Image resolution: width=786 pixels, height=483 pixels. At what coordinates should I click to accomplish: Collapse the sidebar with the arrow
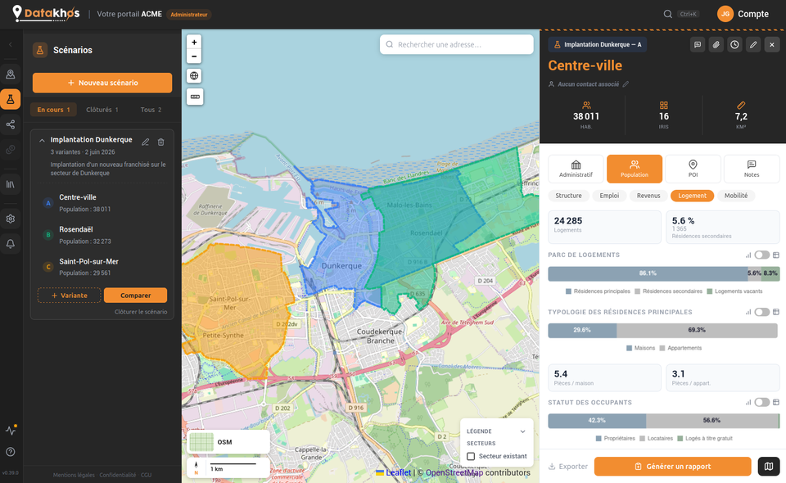11,44
